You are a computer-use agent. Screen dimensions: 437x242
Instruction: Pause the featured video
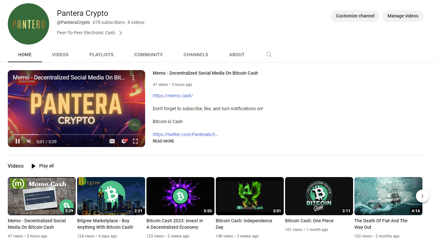click(18, 141)
